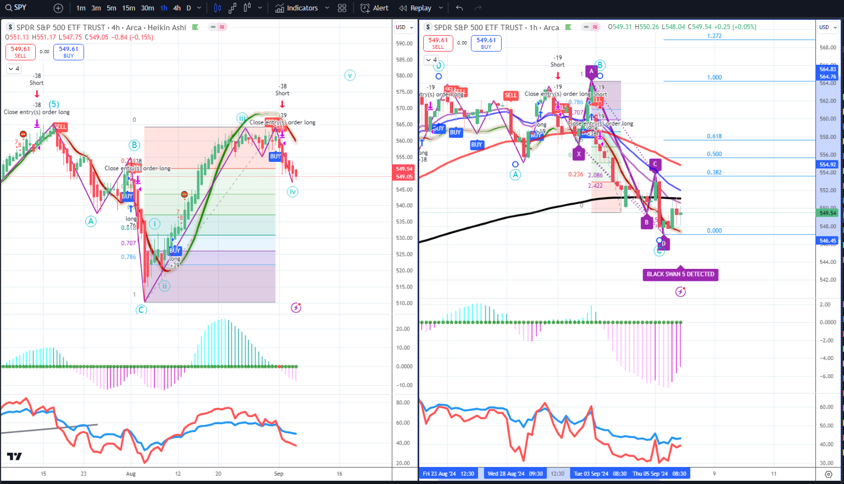Screen dimensions: 844x484
Task: Click the BLACK SWAN 5 DETECTED label
Action: coord(681,274)
